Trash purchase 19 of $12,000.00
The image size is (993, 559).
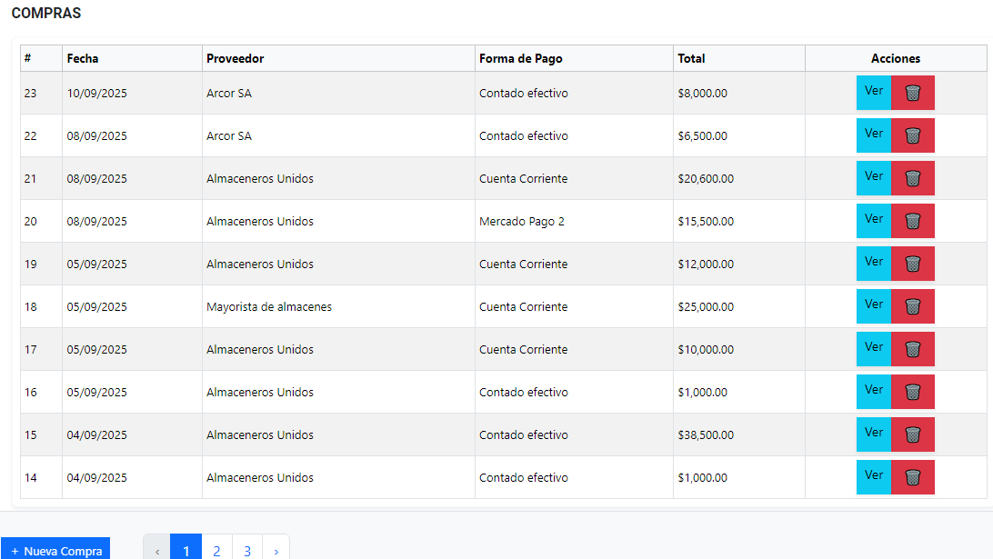tap(913, 264)
